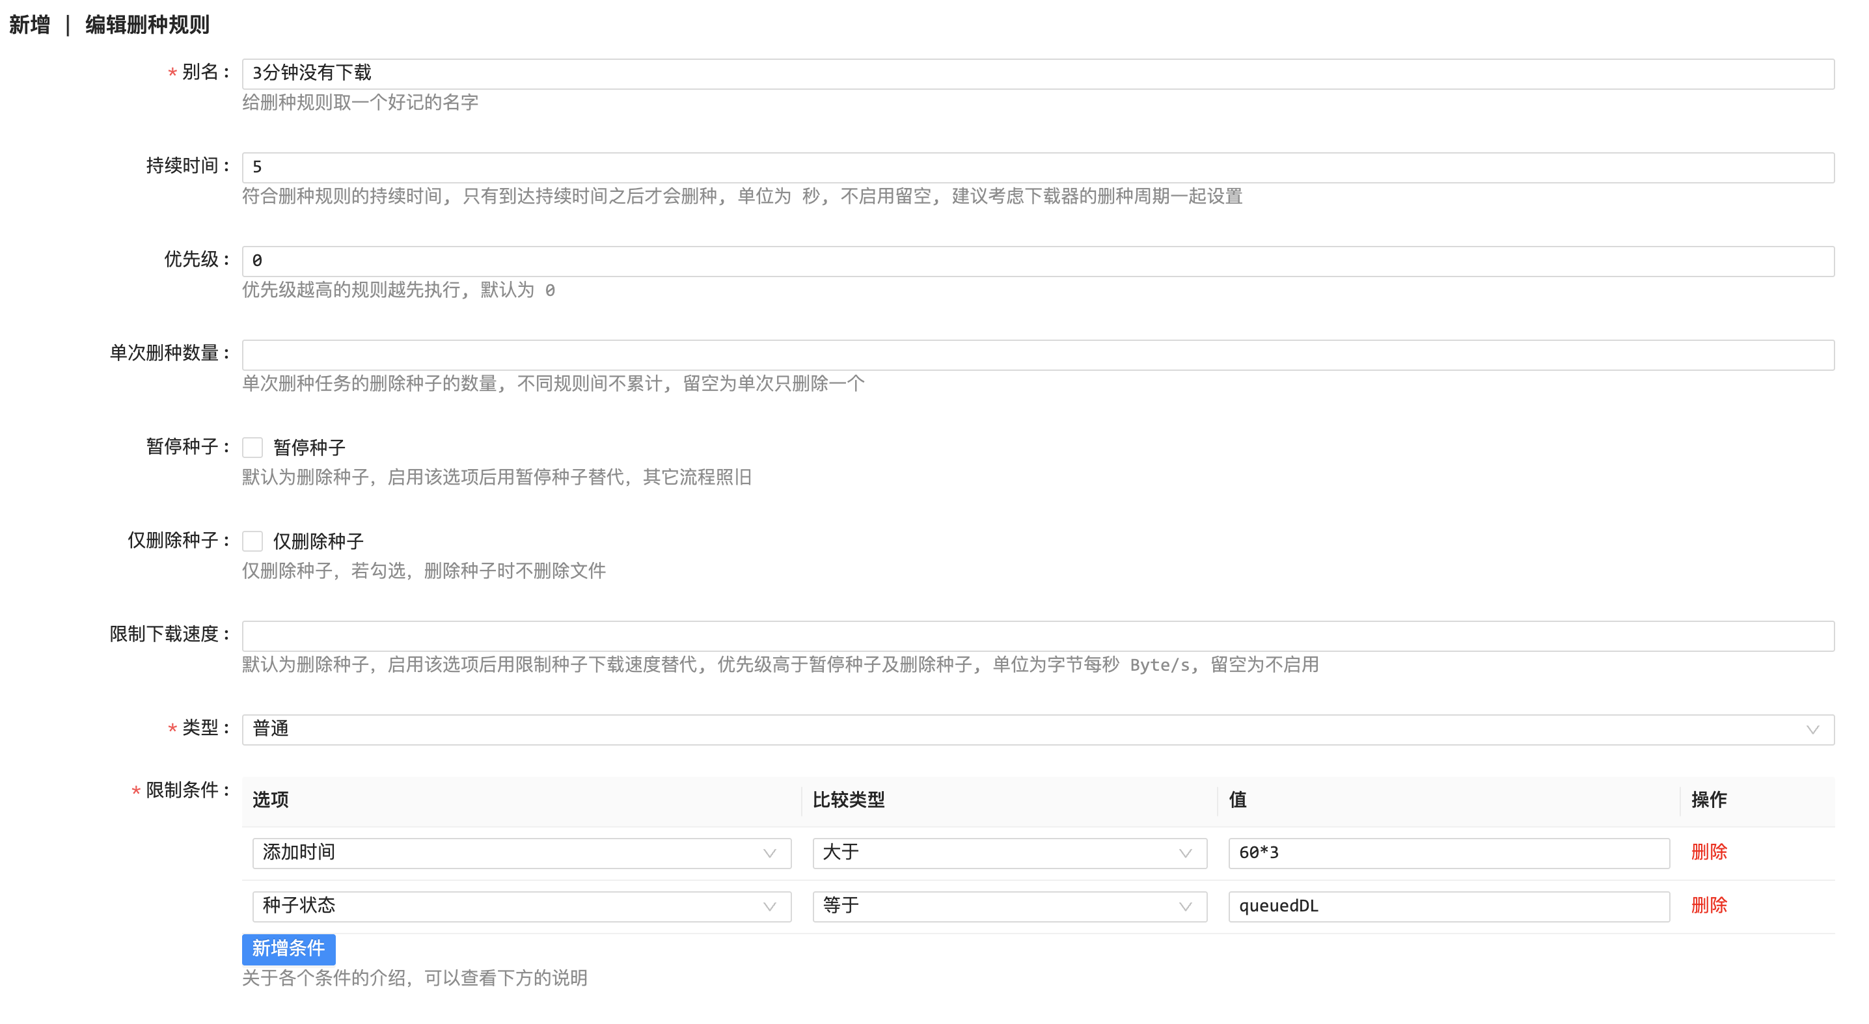Delete the queuedDL condition row
Viewport: 1869px width, 1024px height.
1709,905
